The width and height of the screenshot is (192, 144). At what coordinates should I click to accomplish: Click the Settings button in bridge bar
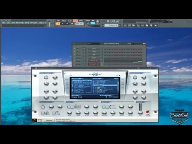click(49, 120)
